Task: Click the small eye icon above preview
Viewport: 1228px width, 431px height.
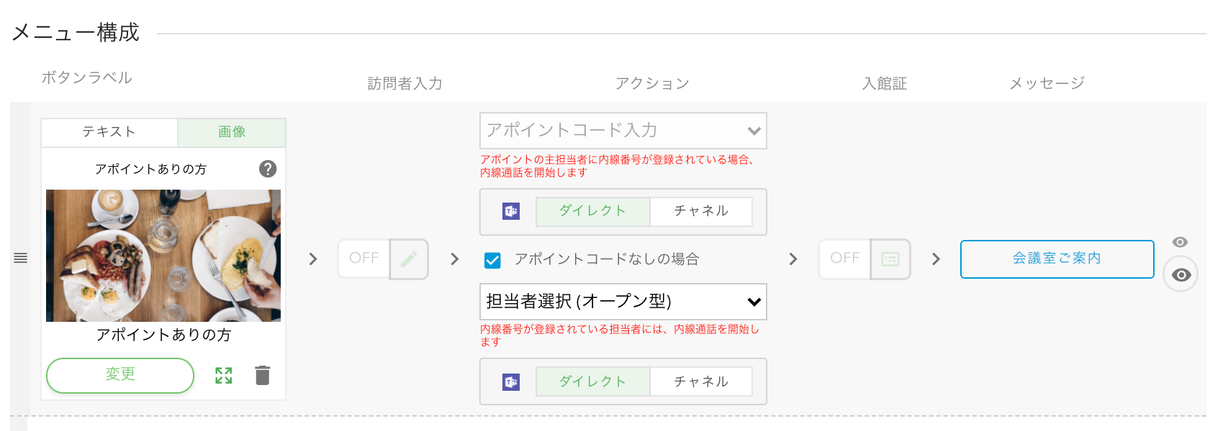Action: coord(1180,242)
